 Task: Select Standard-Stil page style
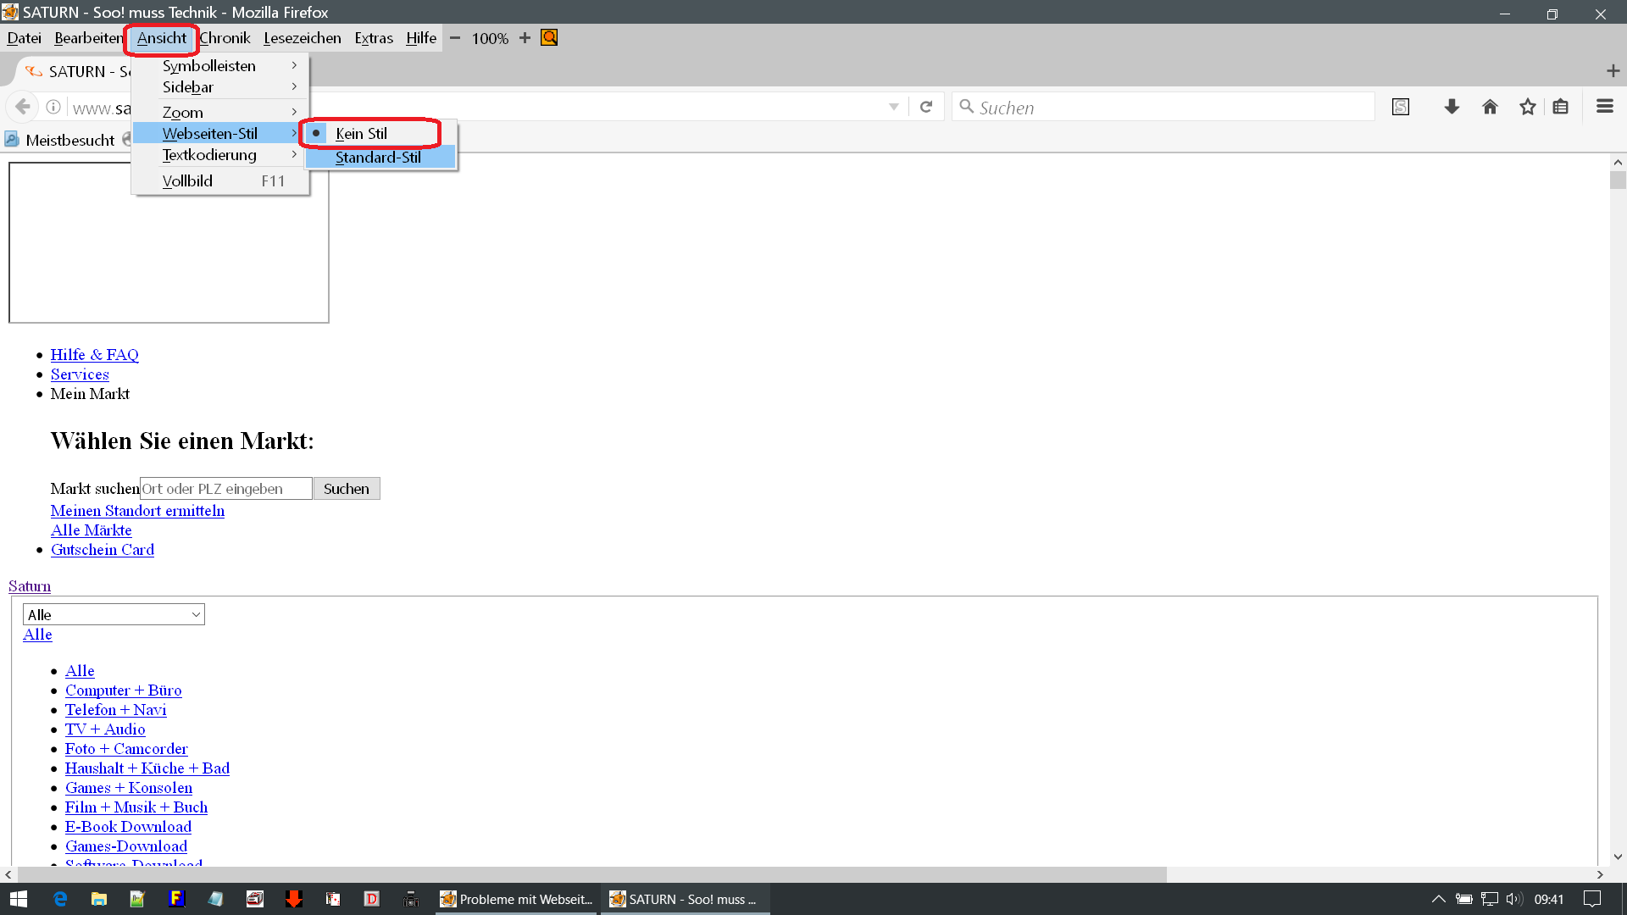(x=378, y=158)
